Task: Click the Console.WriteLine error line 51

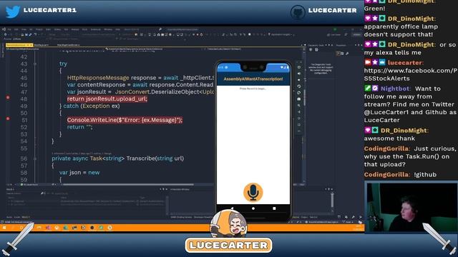Action: (125, 120)
